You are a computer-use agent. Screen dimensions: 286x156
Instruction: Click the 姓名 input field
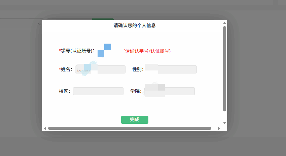[x=111, y=69]
